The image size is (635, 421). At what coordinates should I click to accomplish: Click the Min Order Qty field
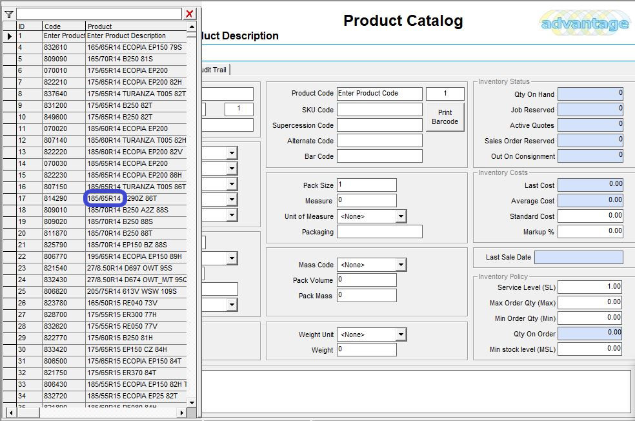(590, 318)
